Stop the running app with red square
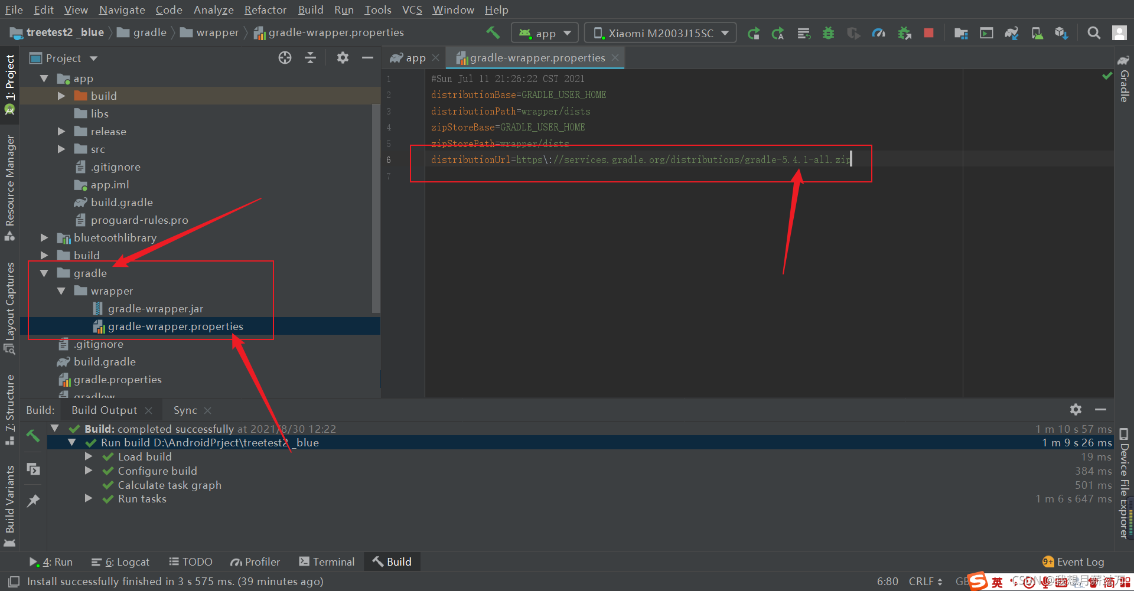Viewport: 1134px width, 591px height. tap(929, 33)
